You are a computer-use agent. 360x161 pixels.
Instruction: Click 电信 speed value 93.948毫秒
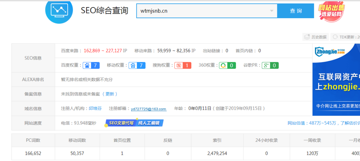point(85,123)
